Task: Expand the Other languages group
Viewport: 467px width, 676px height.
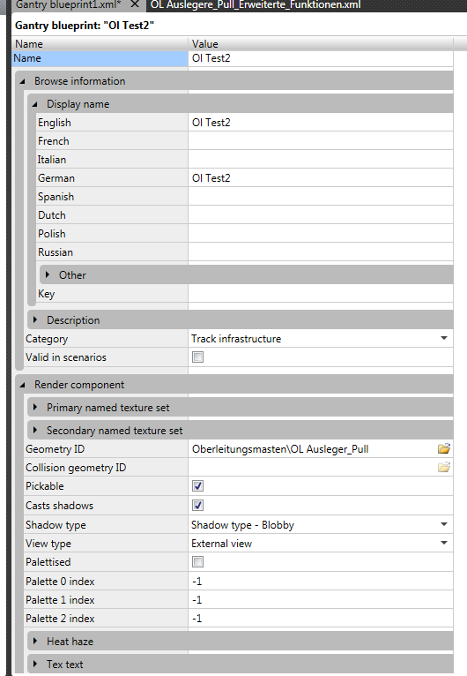Action: click(48, 274)
